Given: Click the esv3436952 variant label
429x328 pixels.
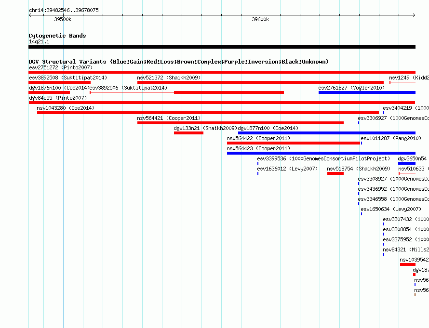Looking at the screenshot, I should 393,189.
